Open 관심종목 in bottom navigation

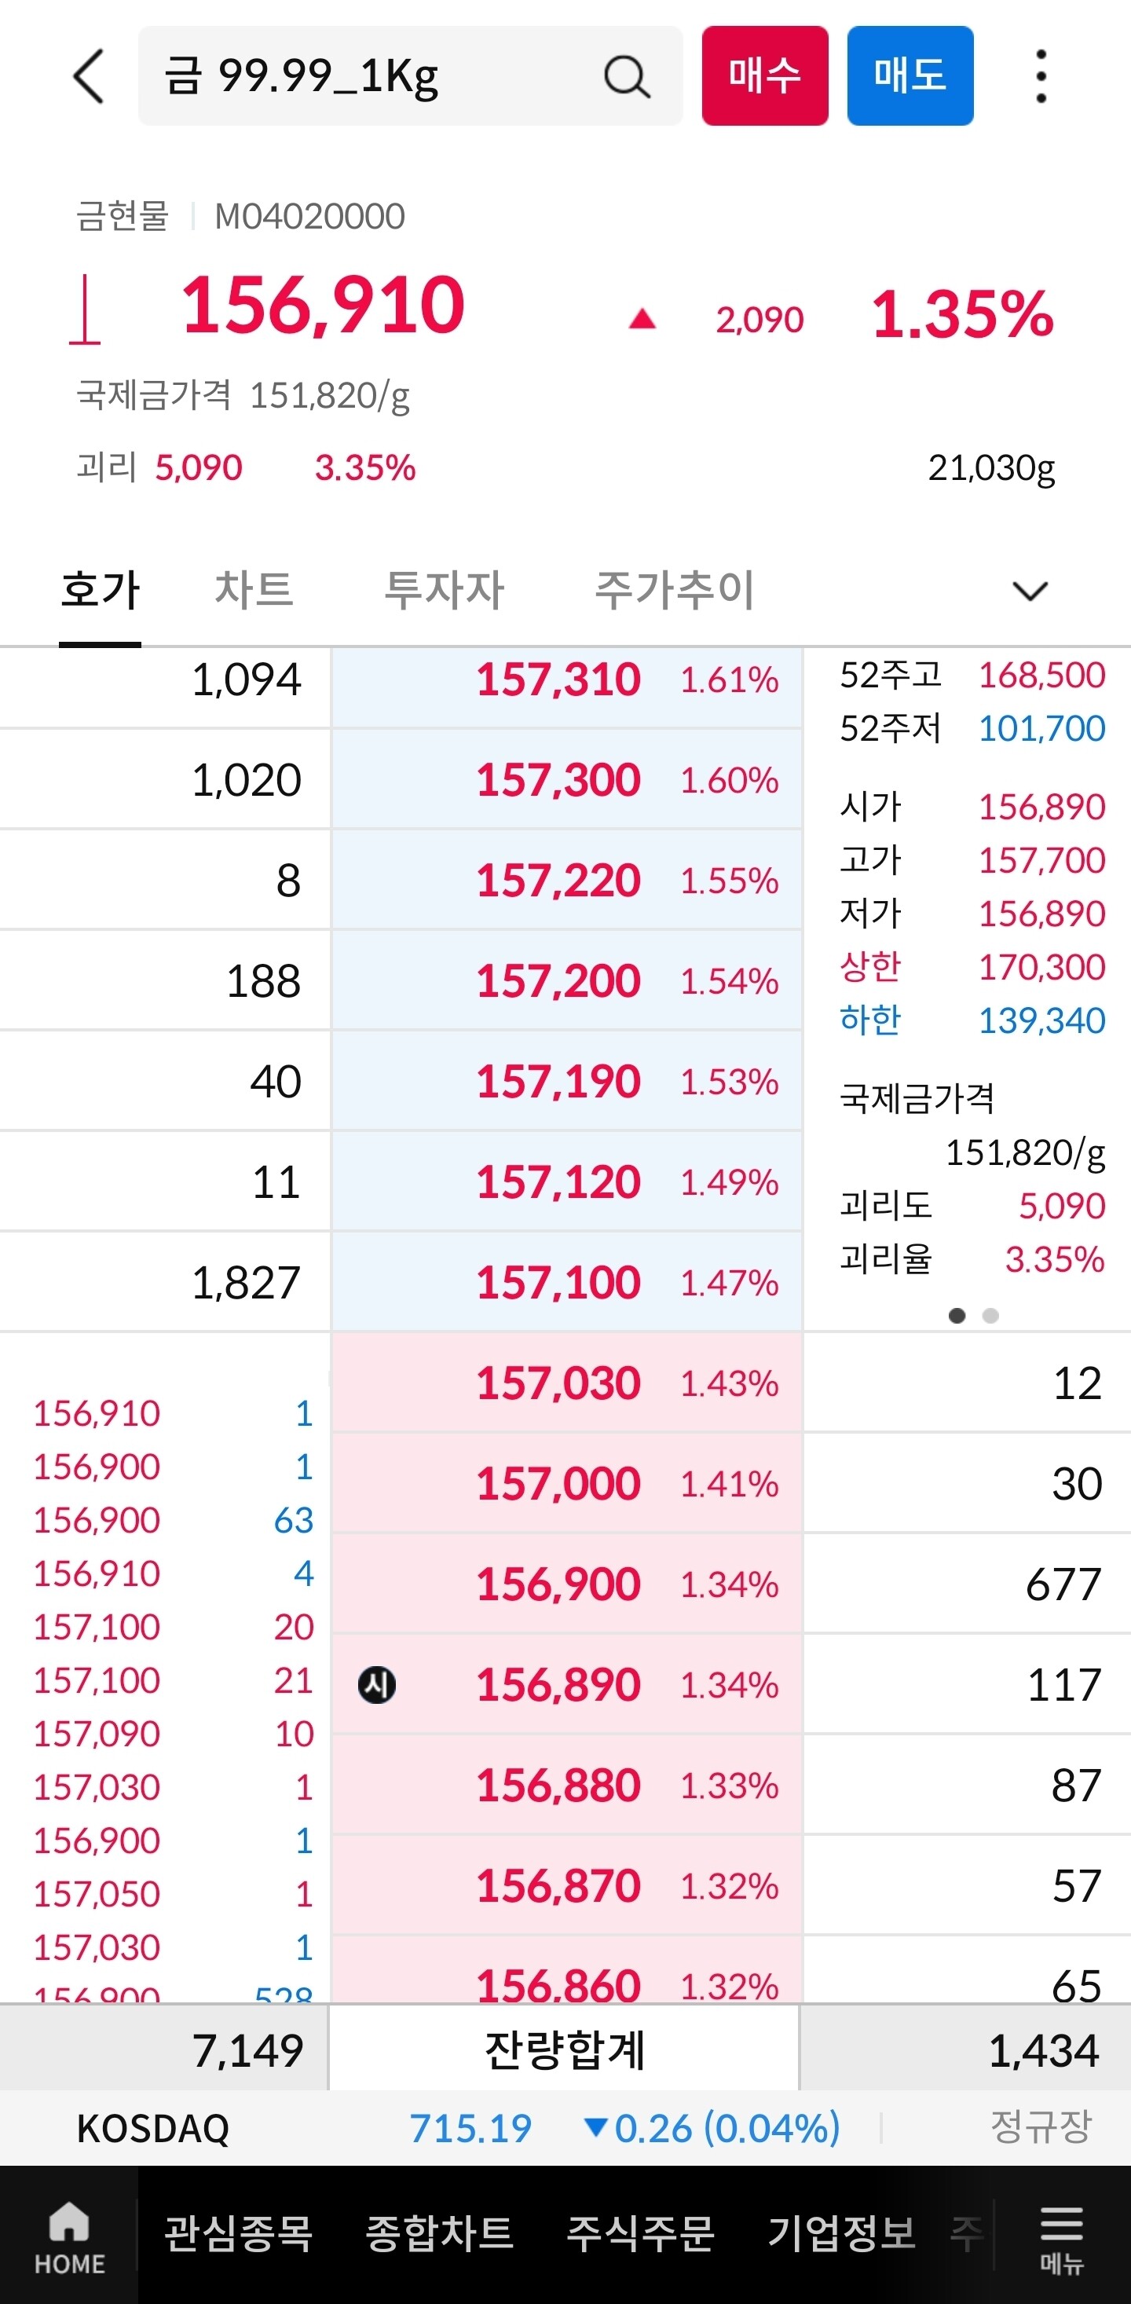pos(238,2233)
